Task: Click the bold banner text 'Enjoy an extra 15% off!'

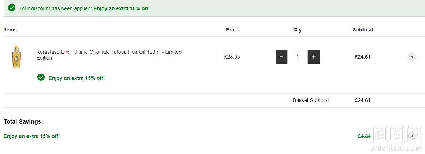Action: click(x=122, y=8)
